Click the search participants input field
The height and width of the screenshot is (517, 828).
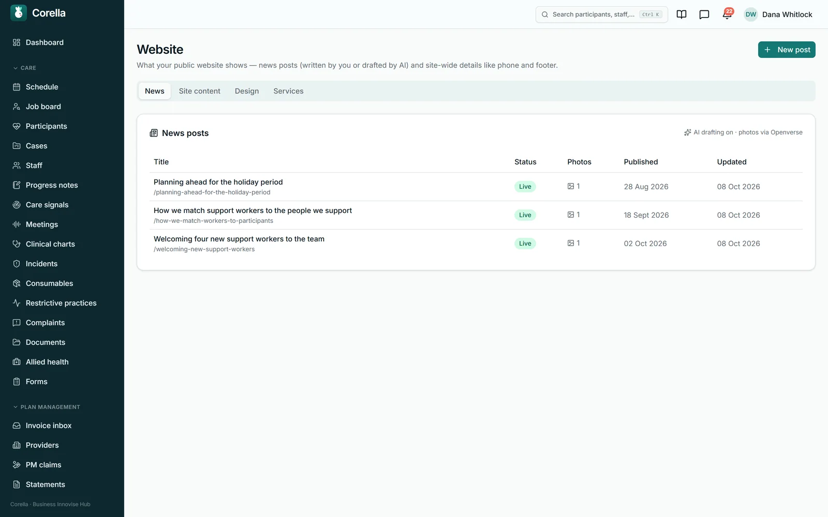tap(602, 14)
